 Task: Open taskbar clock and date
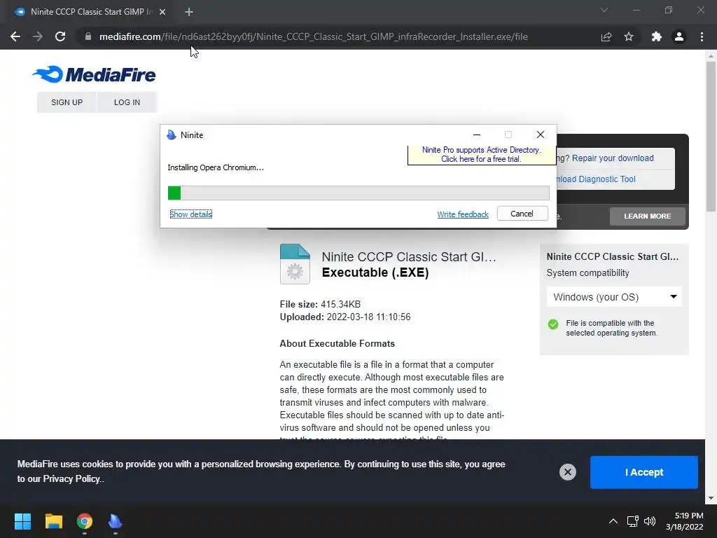pos(685,521)
